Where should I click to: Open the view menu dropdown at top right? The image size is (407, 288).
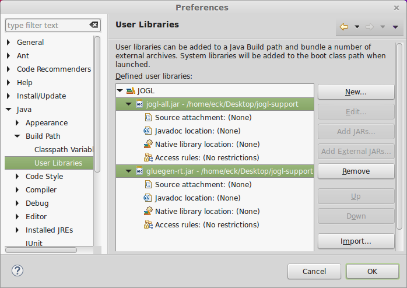click(x=395, y=27)
